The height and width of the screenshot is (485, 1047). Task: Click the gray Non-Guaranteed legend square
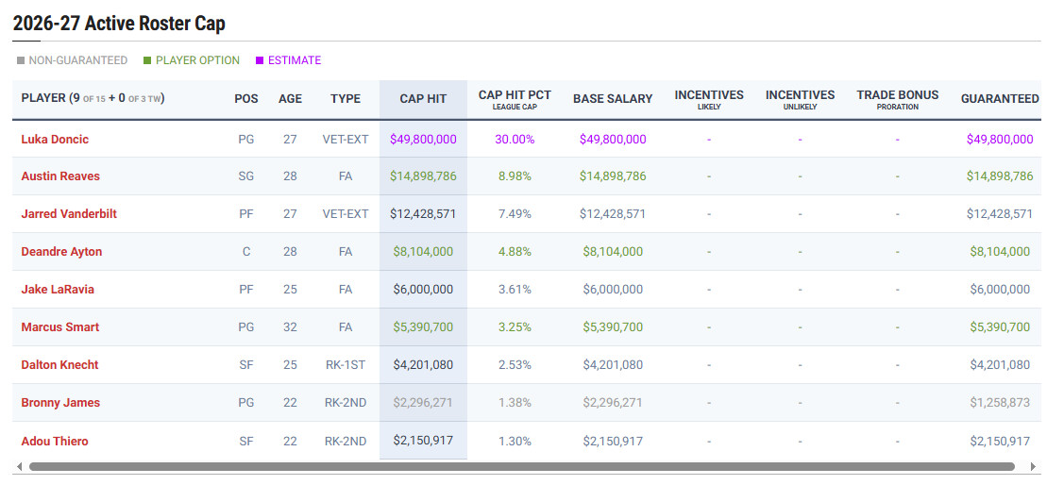[x=21, y=60]
